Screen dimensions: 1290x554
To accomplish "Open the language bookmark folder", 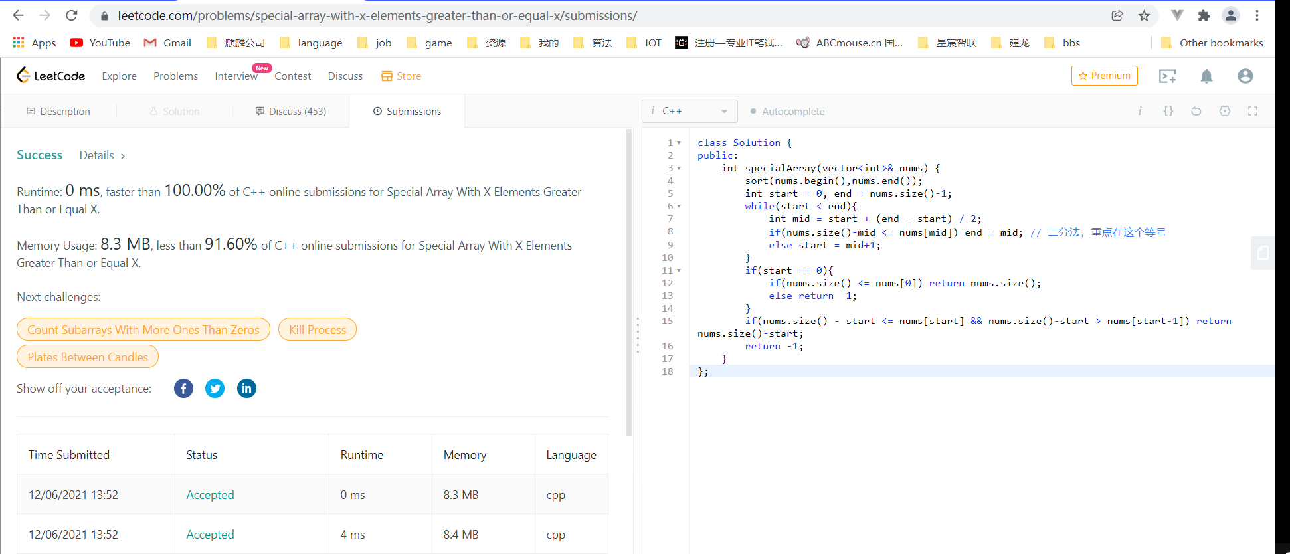I will [311, 43].
